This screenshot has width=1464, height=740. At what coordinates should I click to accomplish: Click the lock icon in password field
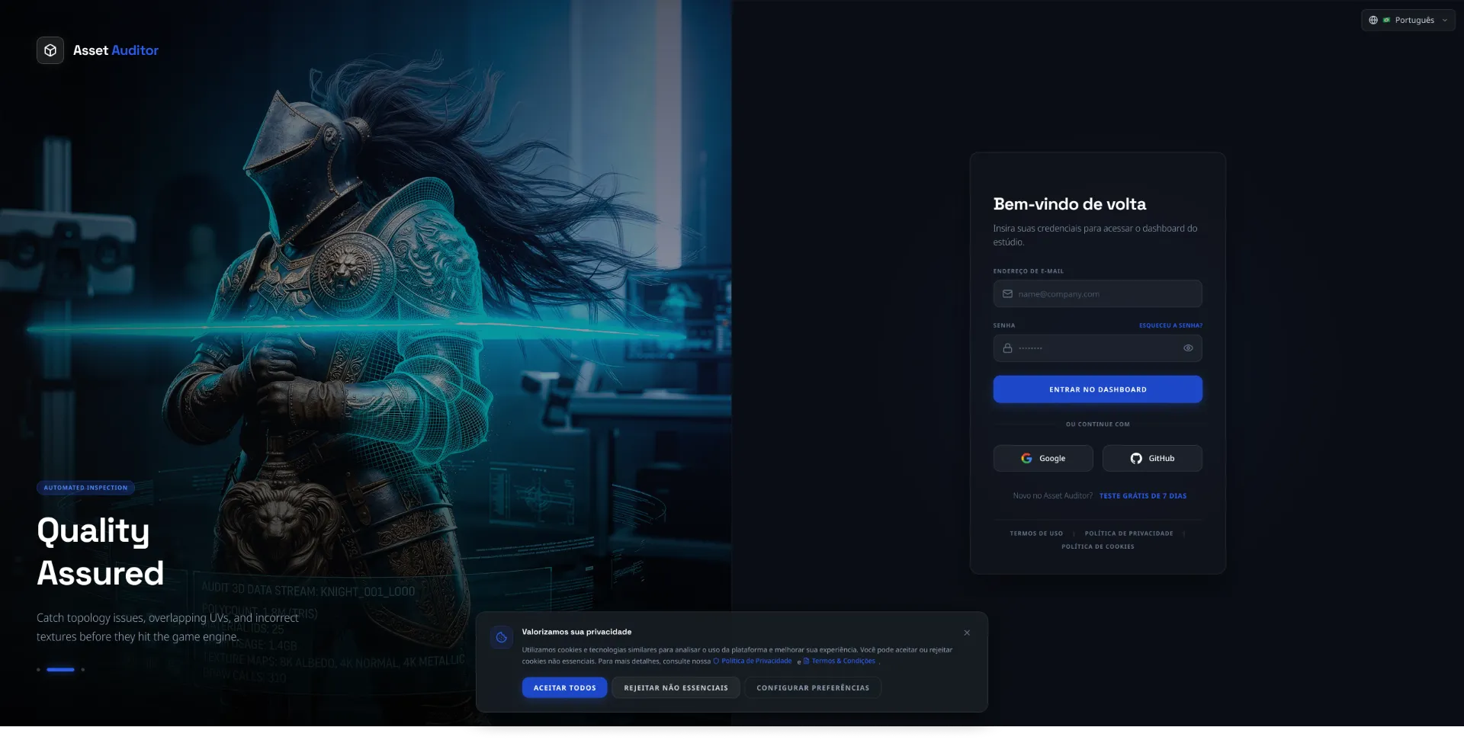[1007, 348]
